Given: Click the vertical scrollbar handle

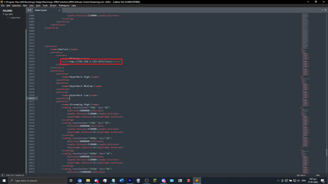Looking at the screenshot, I should pos(326,153).
